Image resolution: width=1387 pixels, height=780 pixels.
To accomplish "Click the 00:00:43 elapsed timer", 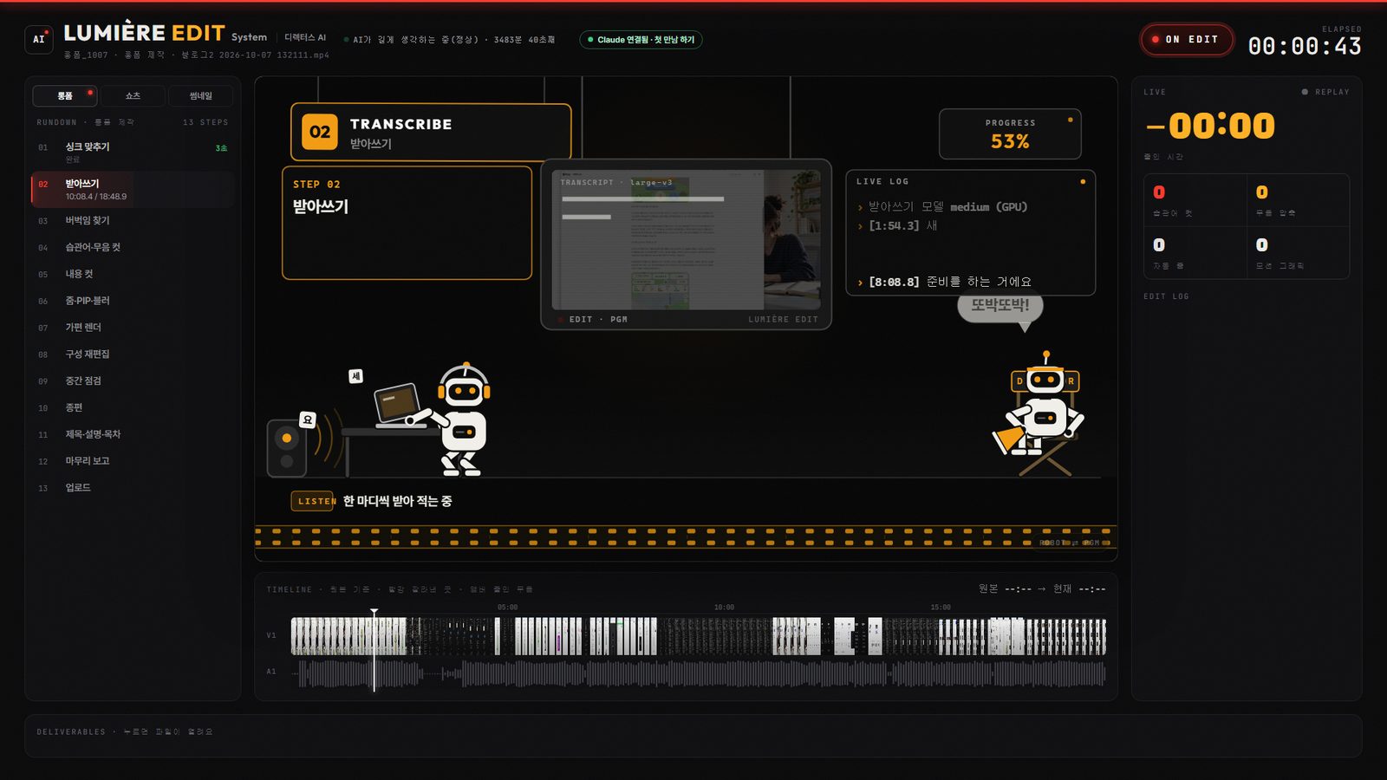I will coord(1305,46).
